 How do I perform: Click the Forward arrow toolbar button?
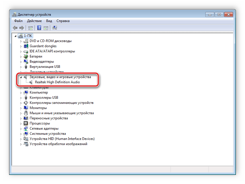pyautogui.click(x=21, y=28)
